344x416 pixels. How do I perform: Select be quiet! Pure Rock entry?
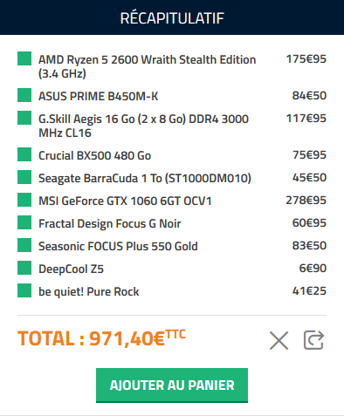click(88, 291)
